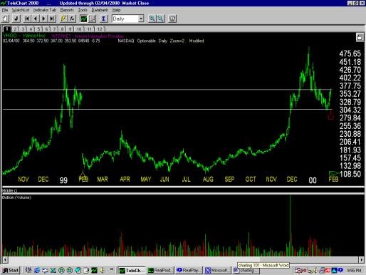Click the horizontal scrollbar right arrow
Image resolution: width=366 pixels, height=275 pixels.
pyautogui.click(x=361, y=259)
